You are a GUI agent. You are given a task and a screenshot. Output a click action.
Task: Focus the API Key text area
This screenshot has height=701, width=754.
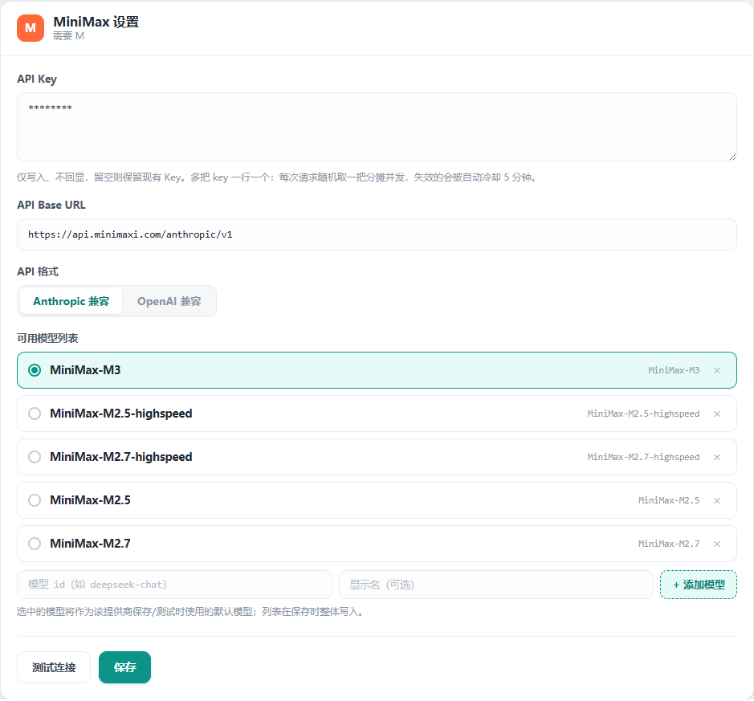377,127
